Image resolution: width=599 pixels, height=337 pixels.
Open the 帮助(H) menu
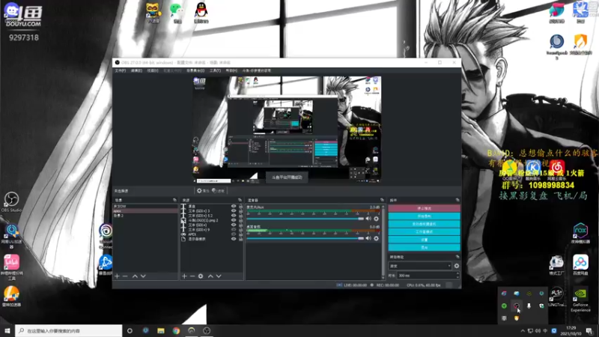231,70
